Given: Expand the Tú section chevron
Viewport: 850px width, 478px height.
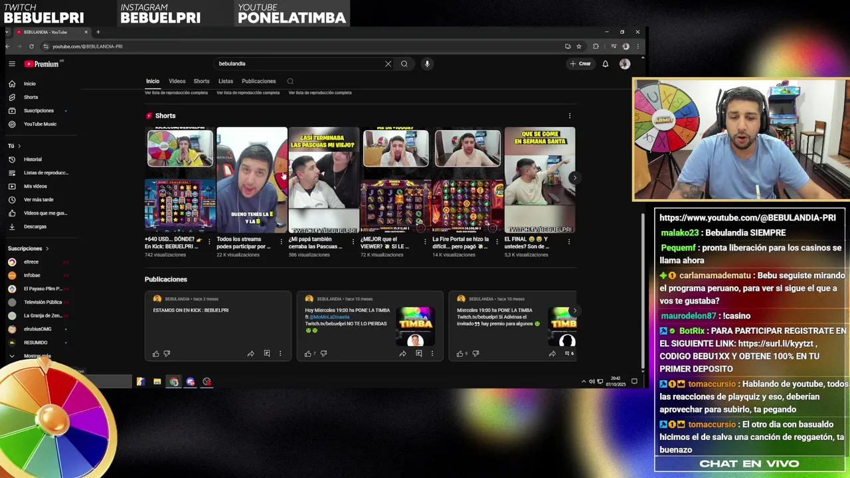Looking at the screenshot, I should tap(19, 146).
